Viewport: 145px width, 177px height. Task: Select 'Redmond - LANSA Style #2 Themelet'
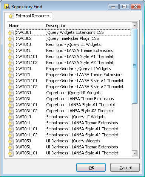(x=80, y=63)
